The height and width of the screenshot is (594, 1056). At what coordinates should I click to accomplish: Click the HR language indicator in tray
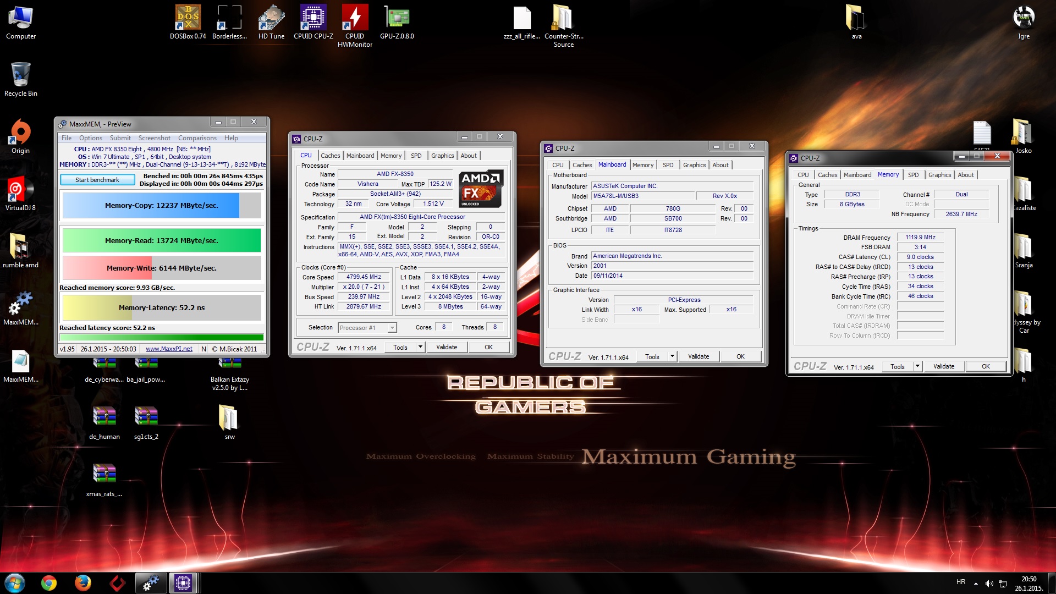point(961,582)
